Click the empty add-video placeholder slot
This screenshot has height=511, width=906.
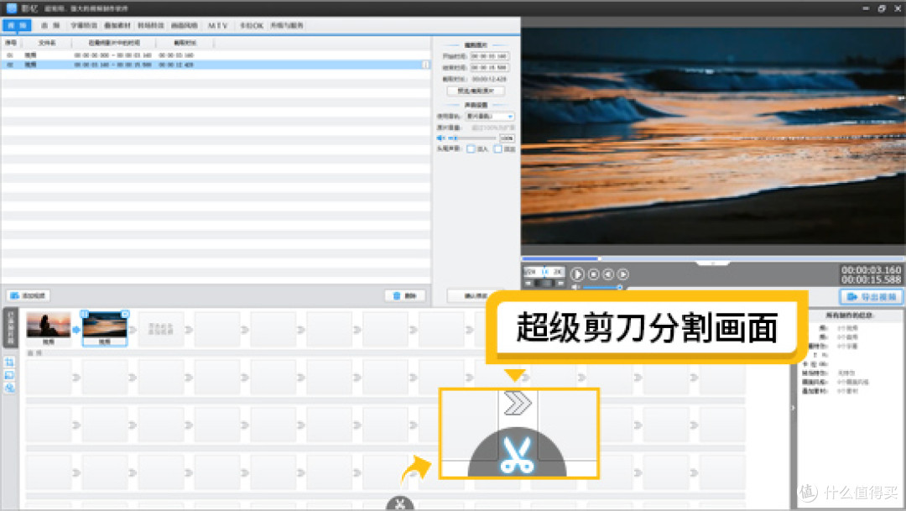point(160,329)
